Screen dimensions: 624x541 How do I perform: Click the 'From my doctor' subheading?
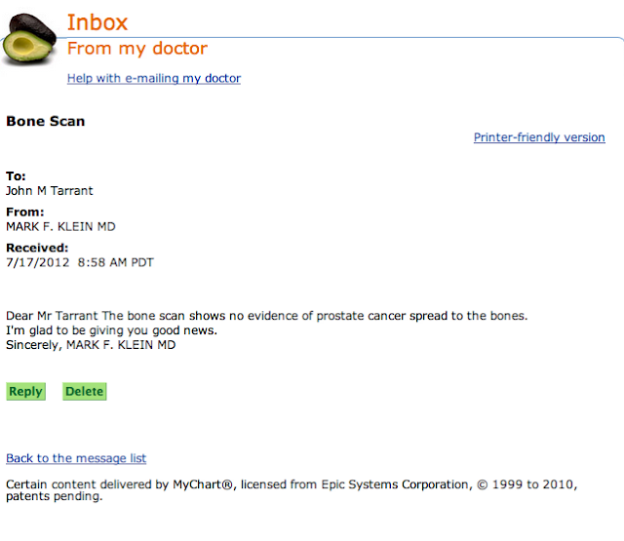tap(136, 49)
